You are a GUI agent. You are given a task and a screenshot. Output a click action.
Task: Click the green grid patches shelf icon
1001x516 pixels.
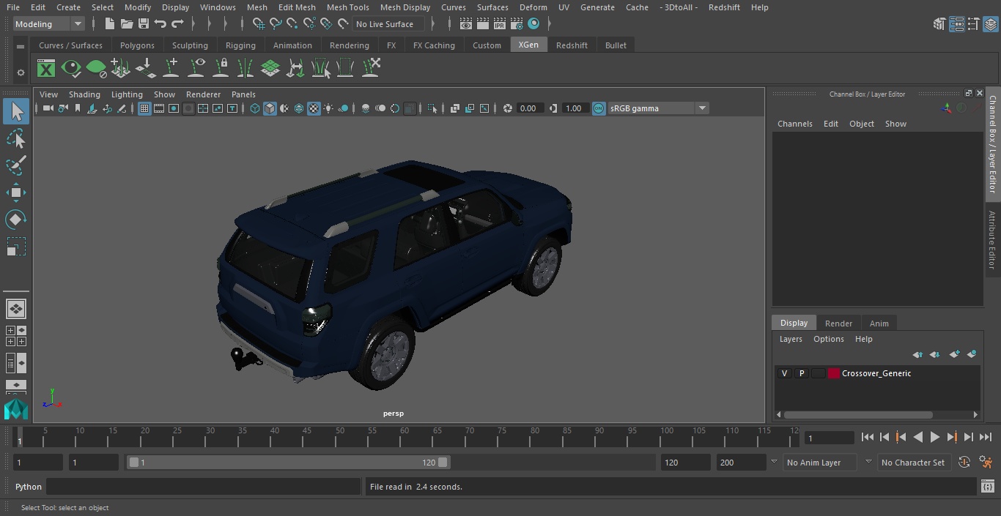click(x=270, y=69)
